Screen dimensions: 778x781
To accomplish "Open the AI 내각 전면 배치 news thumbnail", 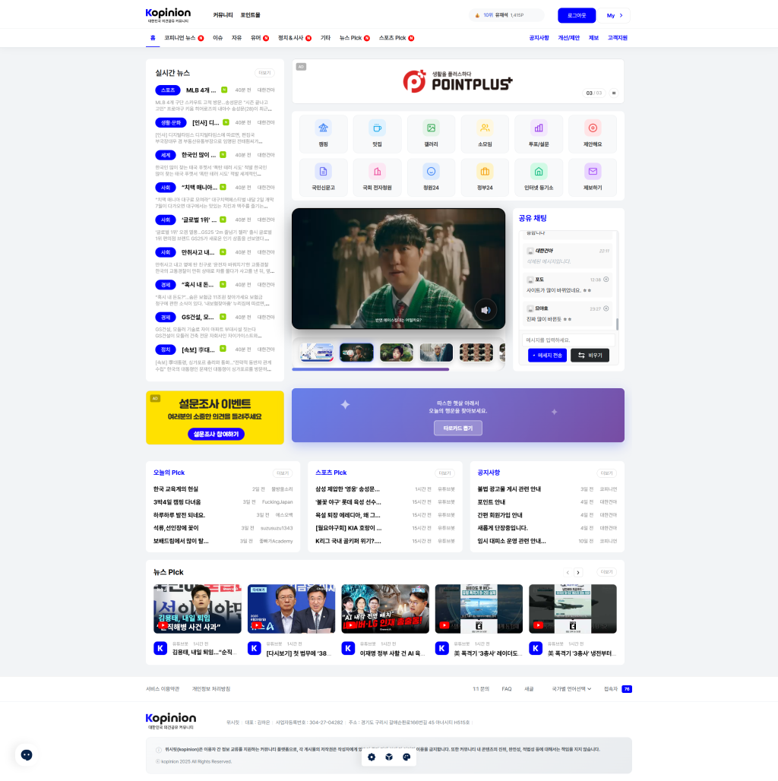I will click(x=385, y=609).
